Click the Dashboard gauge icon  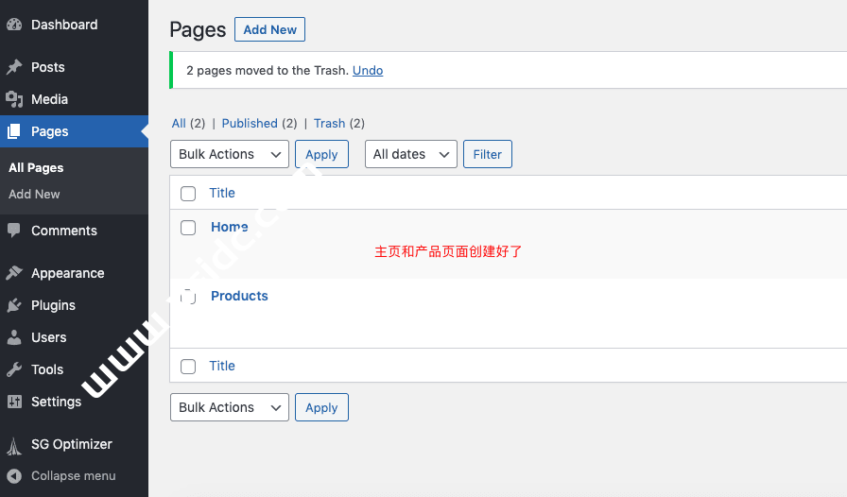[x=14, y=25]
